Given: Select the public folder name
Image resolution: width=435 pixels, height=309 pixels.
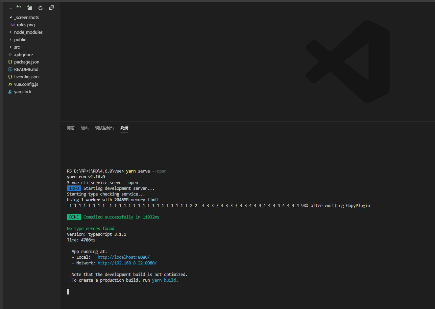Looking at the screenshot, I should click(x=20, y=40).
